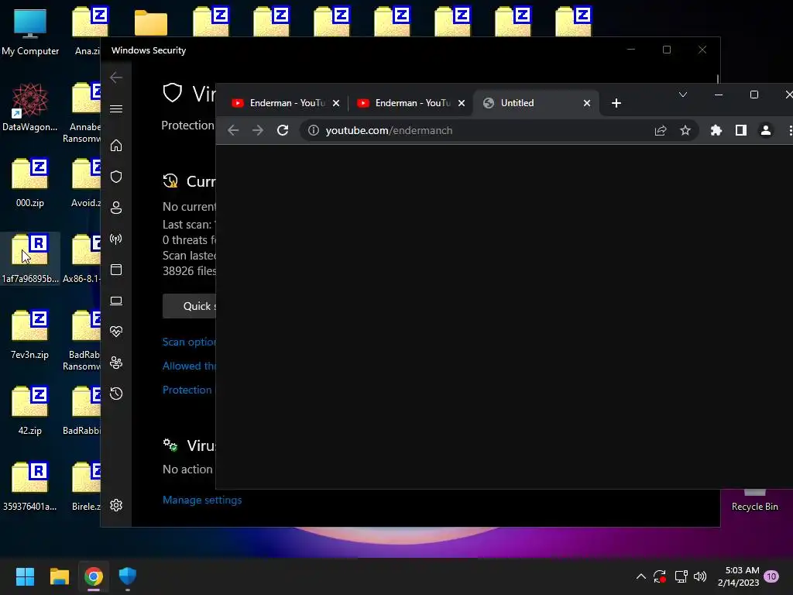Click Windows Security shield in taskbar
This screenshot has width=793, height=595.
tap(128, 576)
